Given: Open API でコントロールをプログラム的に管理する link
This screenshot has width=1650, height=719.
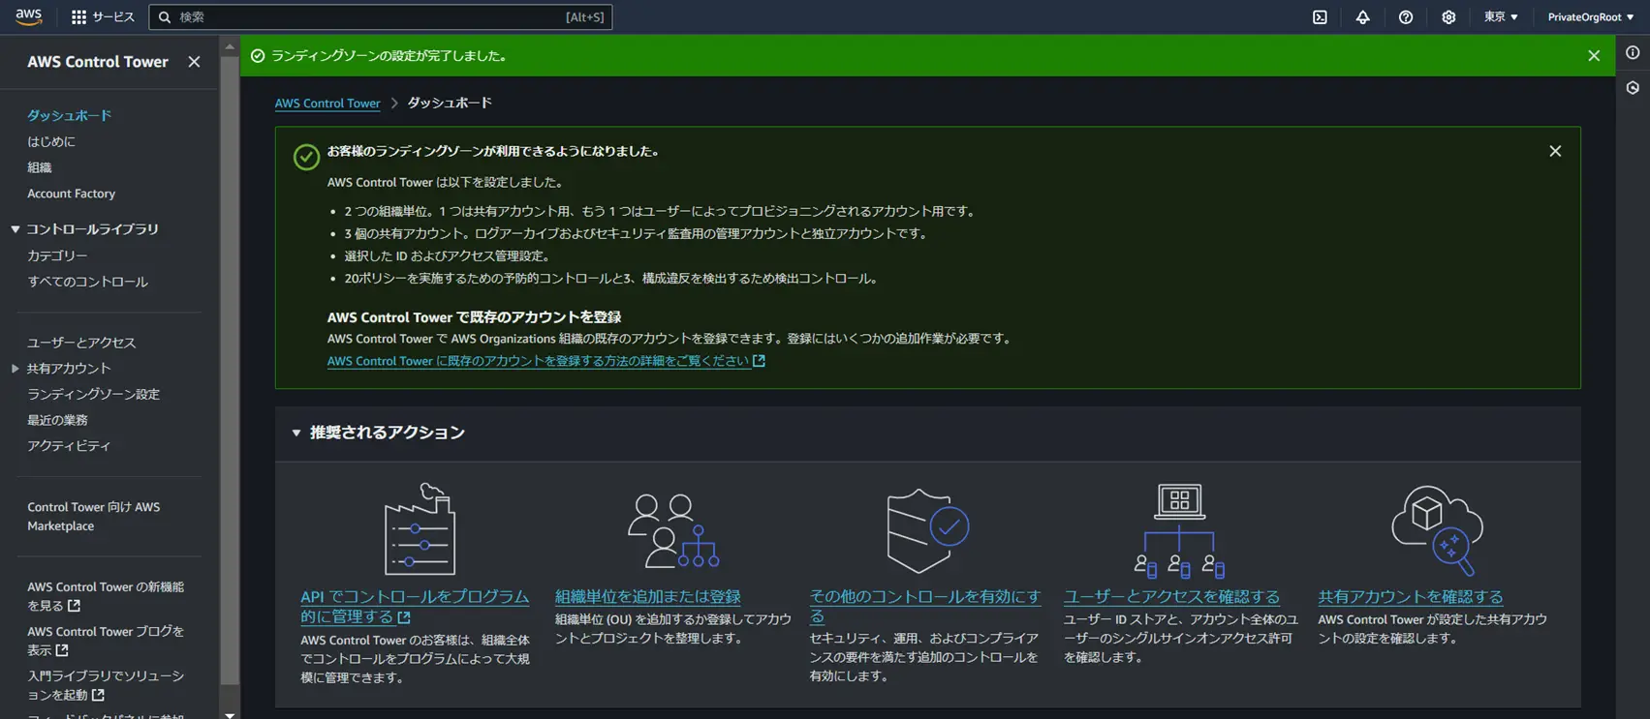Looking at the screenshot, I should click(415, 607).
